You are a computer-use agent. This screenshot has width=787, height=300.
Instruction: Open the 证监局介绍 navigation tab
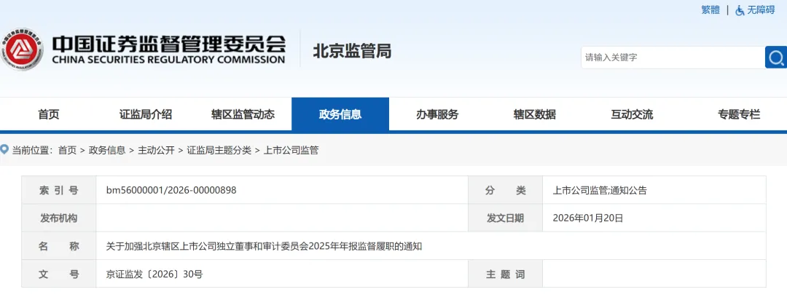pos(146,114)
